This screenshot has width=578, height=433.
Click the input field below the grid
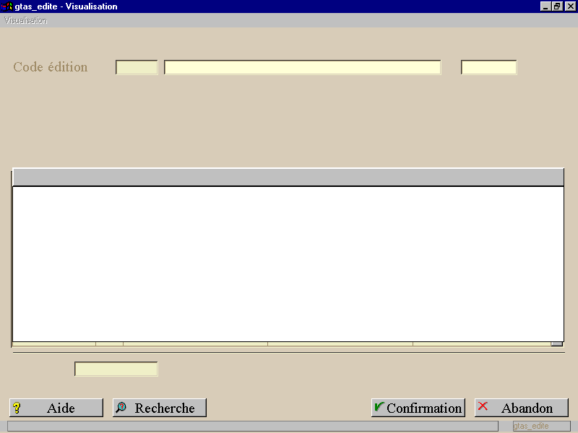[116, 369]
